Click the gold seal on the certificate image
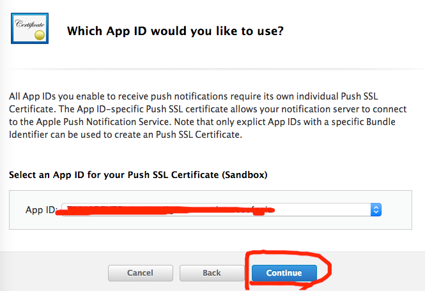 point(38,34)
